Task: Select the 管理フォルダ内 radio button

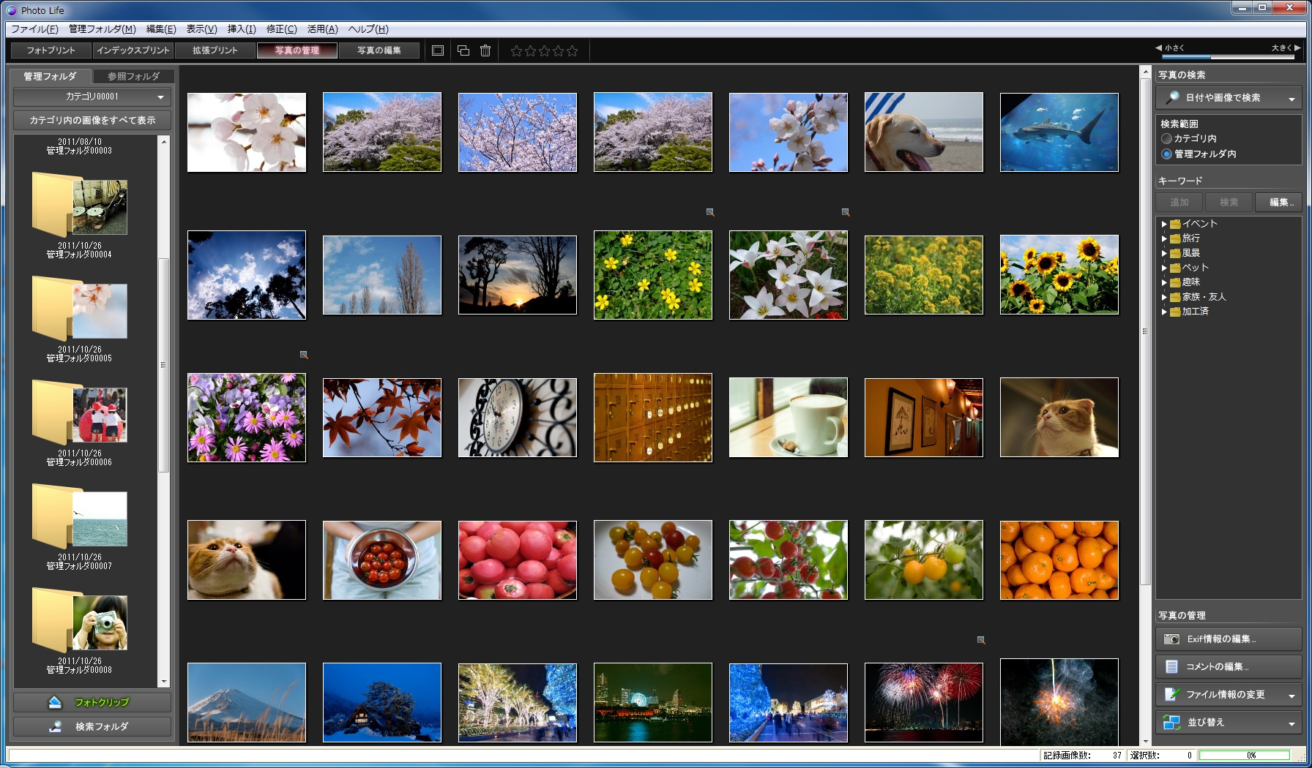Action: click(x=1166, y=153)
